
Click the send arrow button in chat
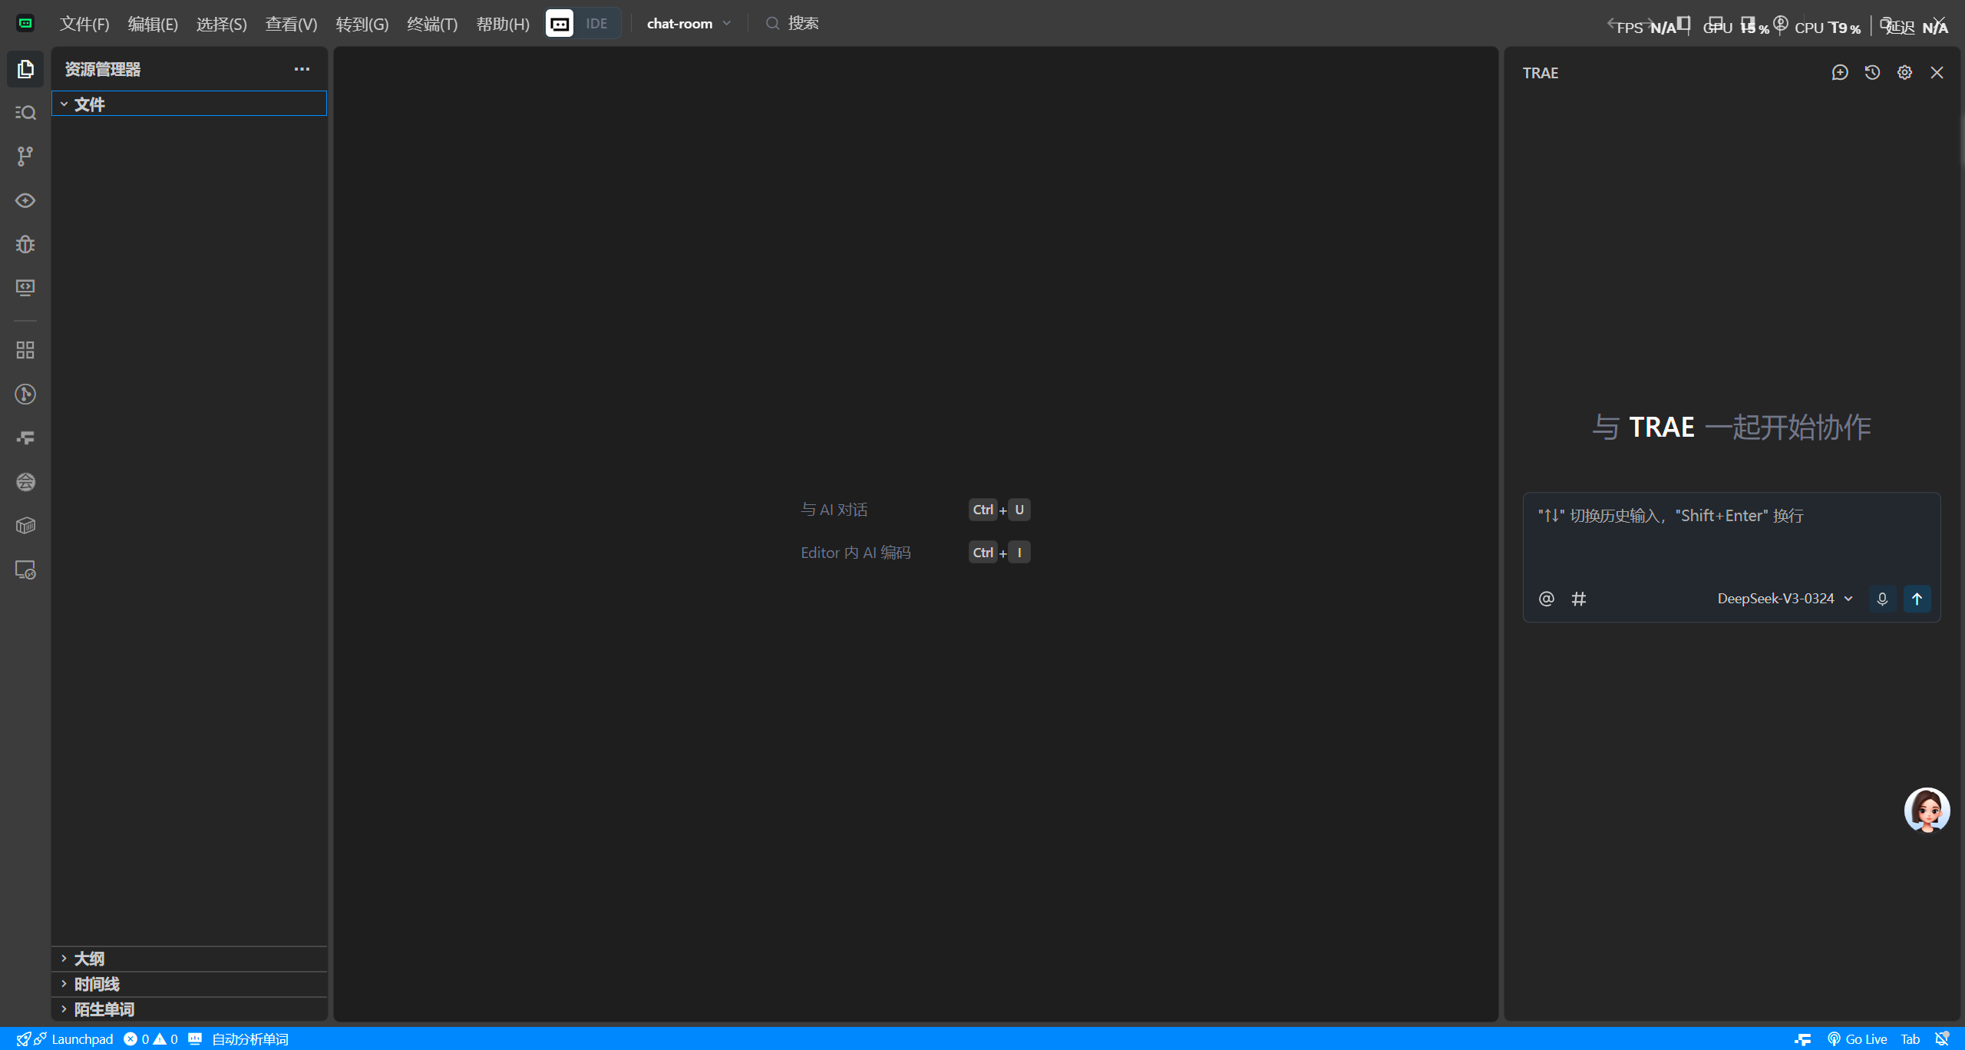tap(1917, 599)
